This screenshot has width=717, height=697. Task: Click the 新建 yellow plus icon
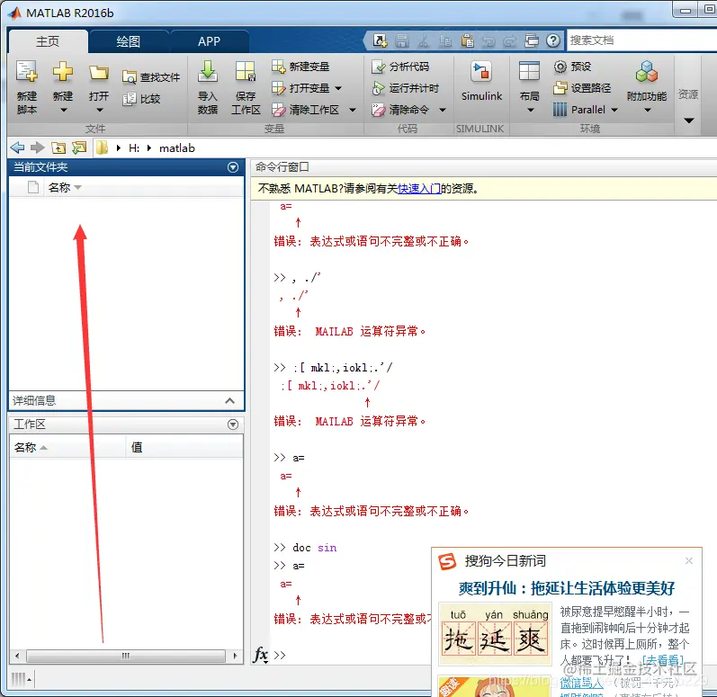point(63,72)
